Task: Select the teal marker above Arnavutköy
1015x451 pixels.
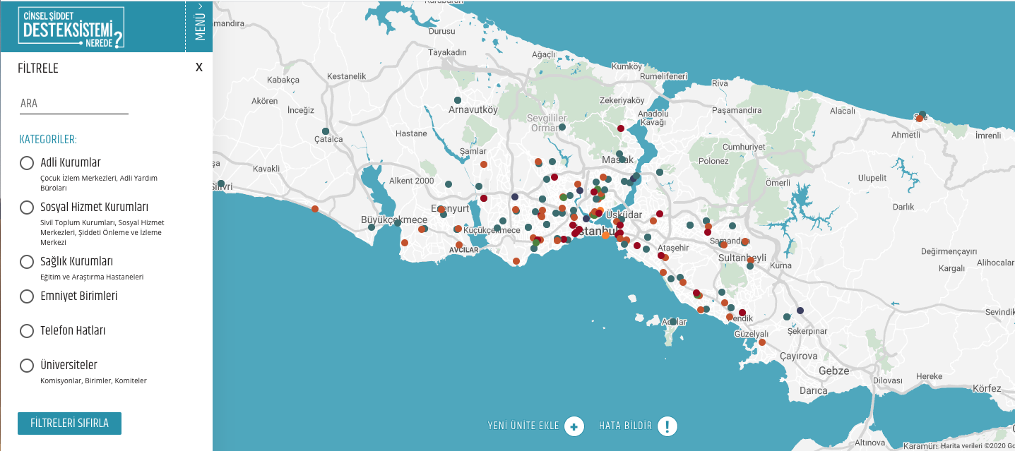Action: tap(458, 100)
